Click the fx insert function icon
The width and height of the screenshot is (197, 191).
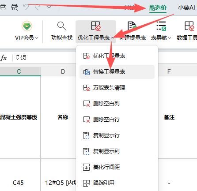(x=4, y=58)
